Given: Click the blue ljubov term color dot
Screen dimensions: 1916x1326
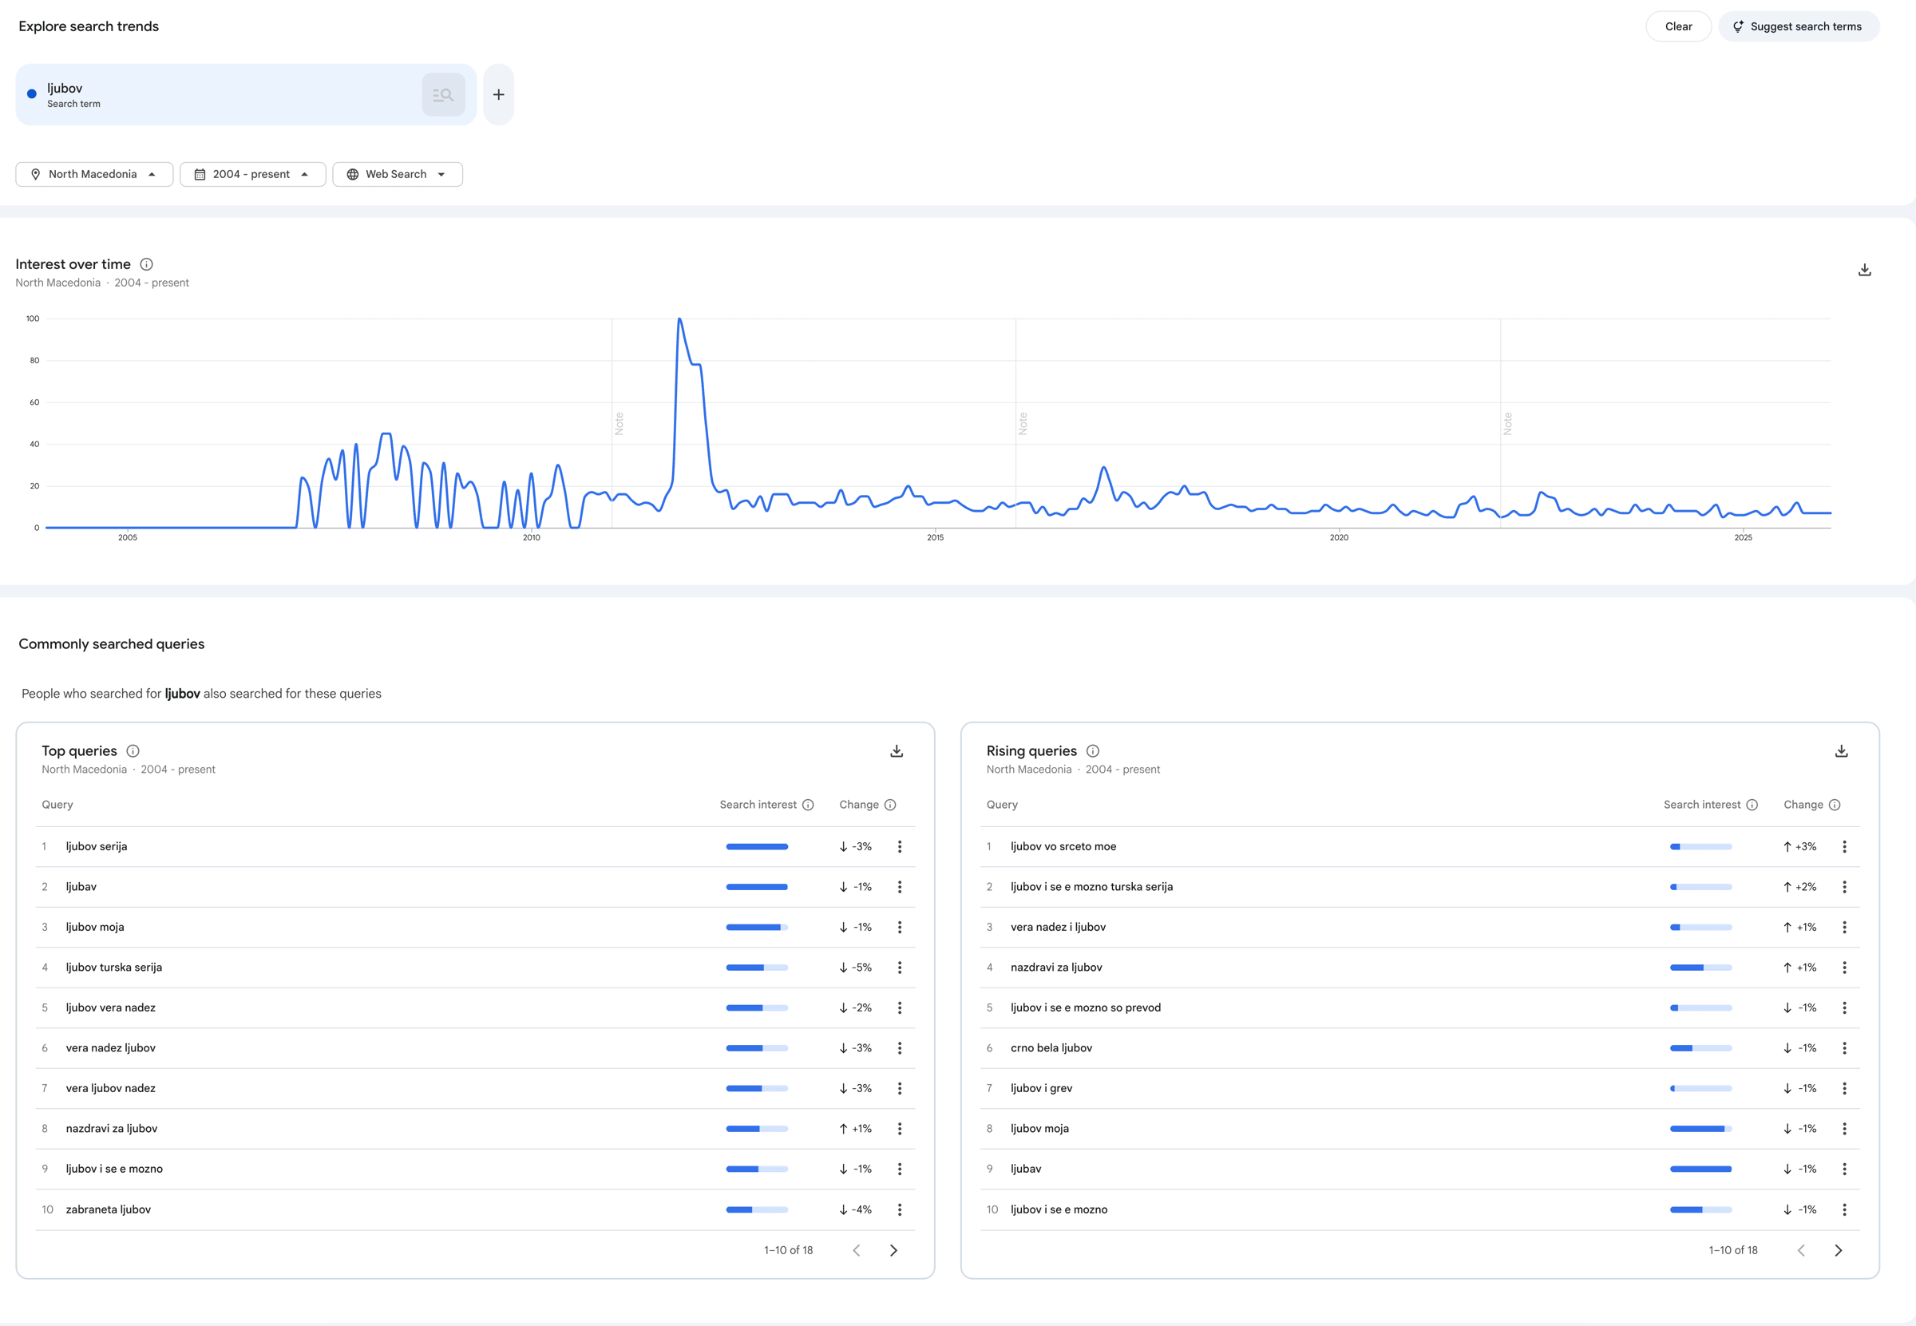Looking at the screenshot, I should 32,94.
